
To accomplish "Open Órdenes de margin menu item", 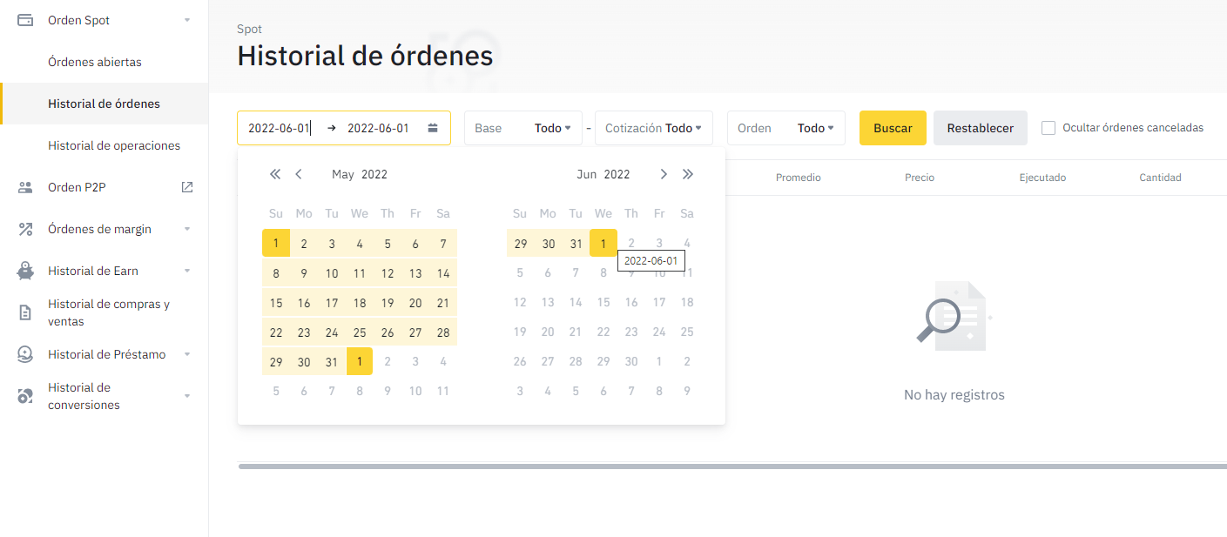I will click(x=99, y=229).
